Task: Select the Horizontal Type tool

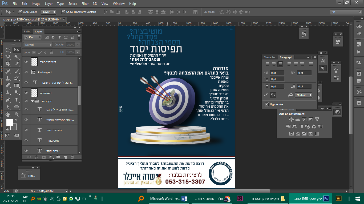Action: coord(17,100)
